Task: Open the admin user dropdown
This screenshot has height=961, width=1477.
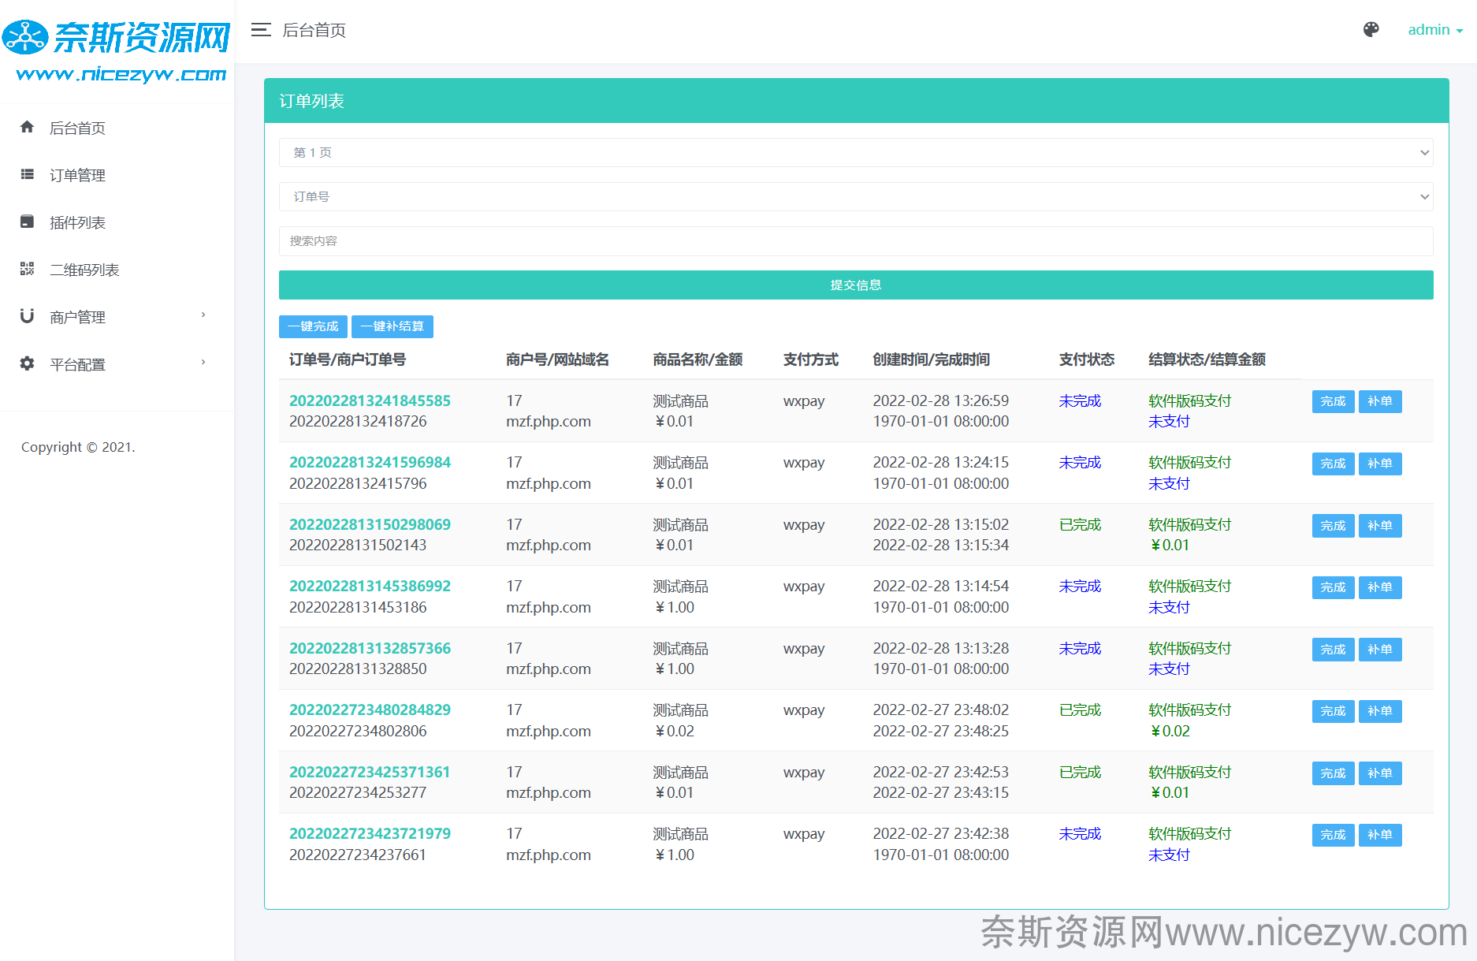Action: 1435,30
